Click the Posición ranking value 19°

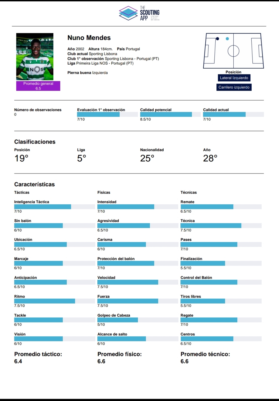point(21,158)
